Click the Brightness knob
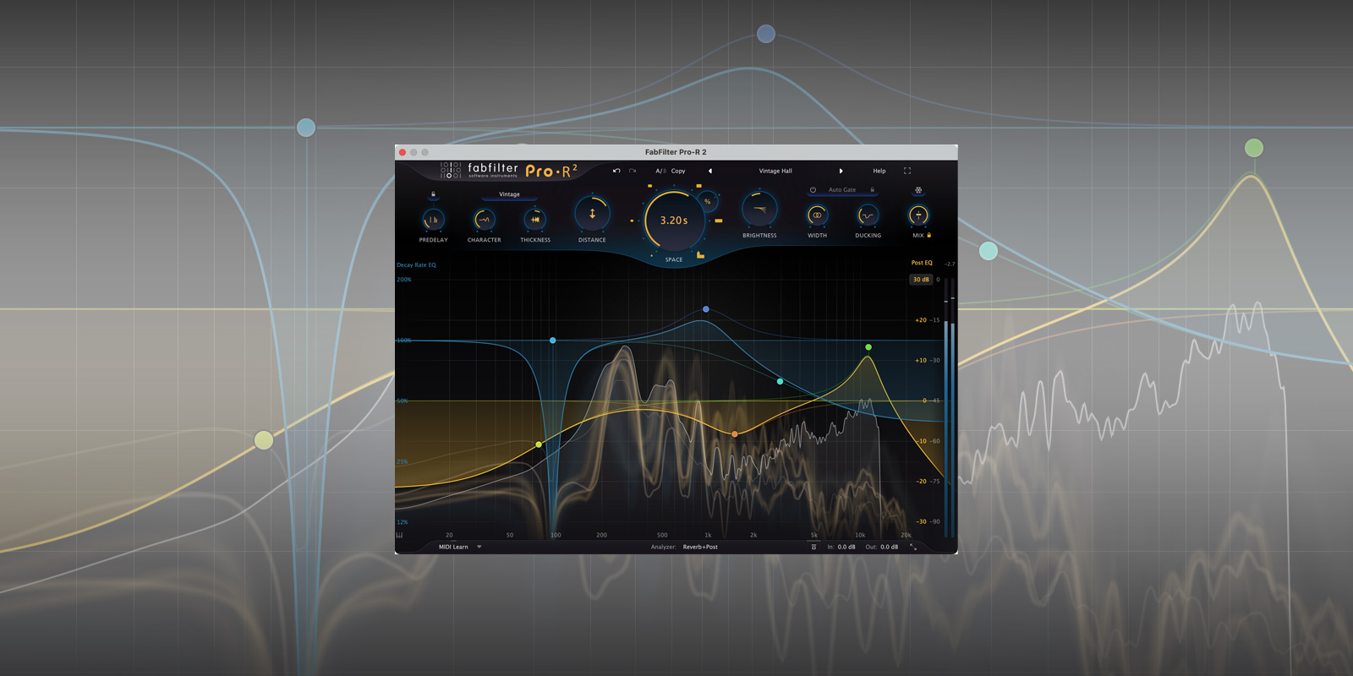1353x676 pixels. [x=759, y=209]
